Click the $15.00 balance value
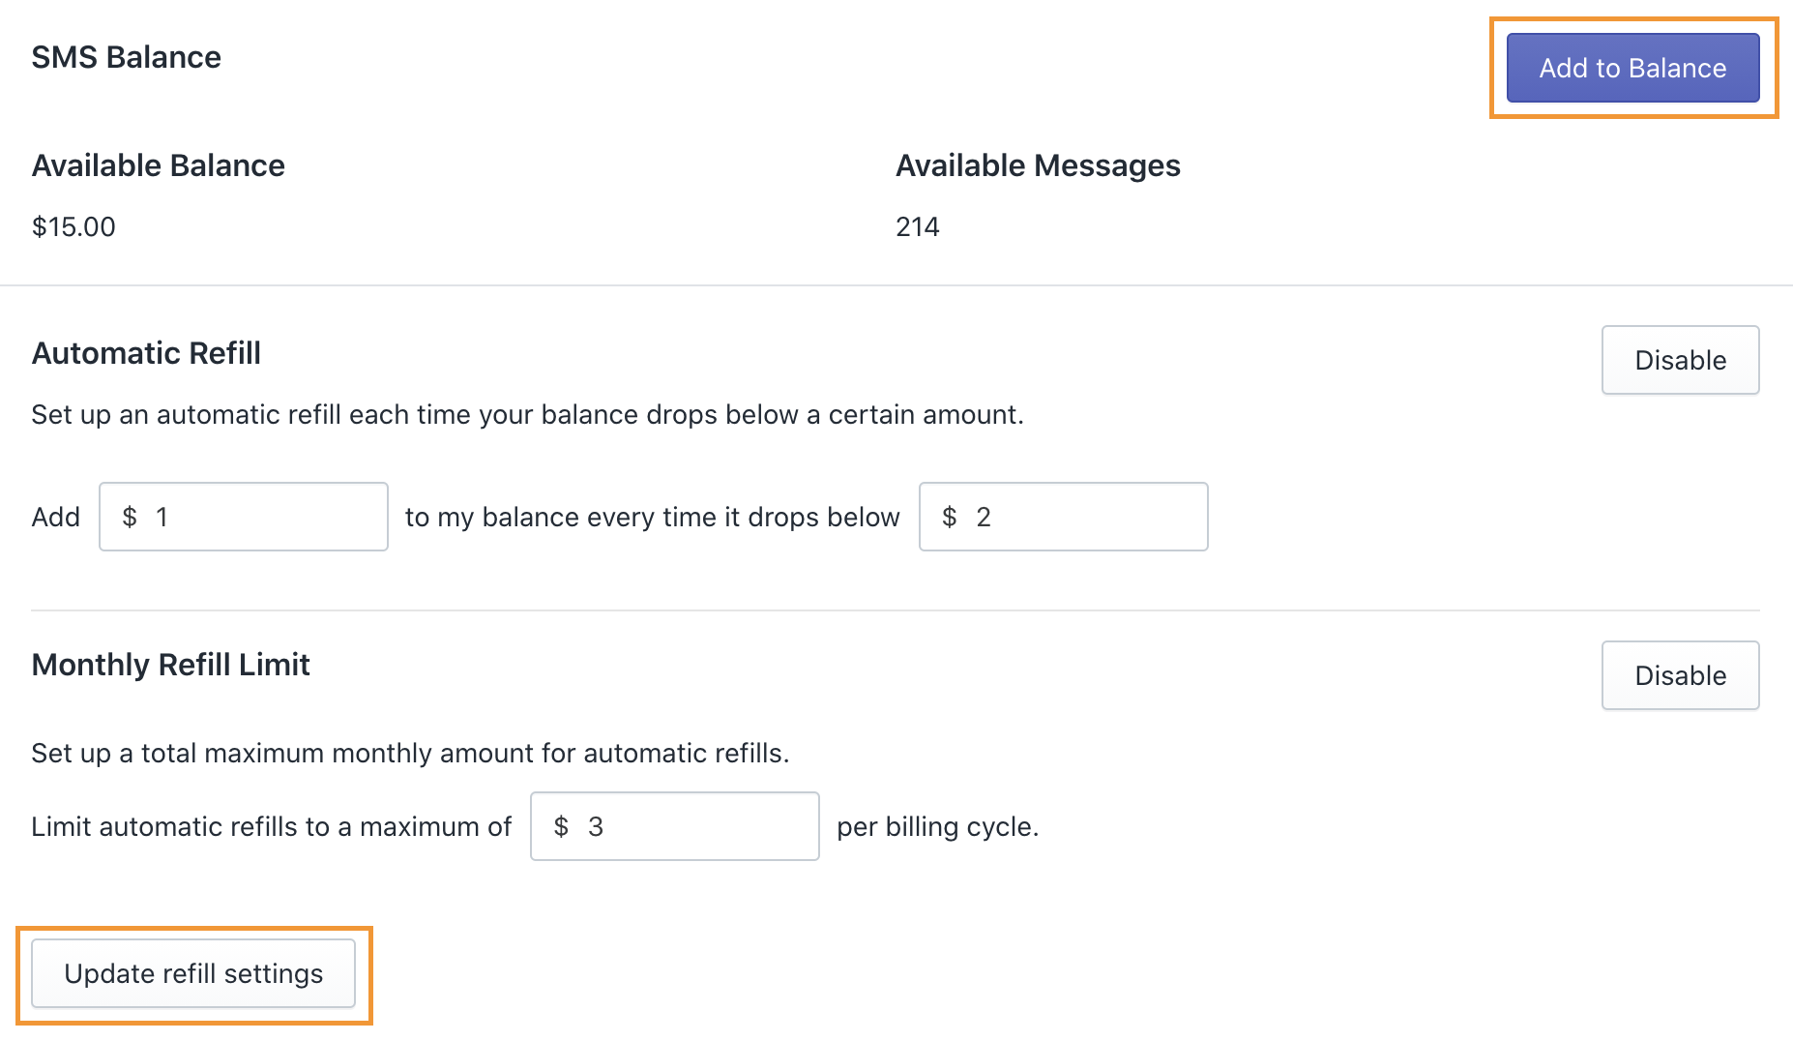The width and height of the screenshot is (1793, 1041). click(73, 226)
